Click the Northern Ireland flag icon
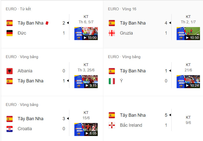The width and height of the screenshot is (203, 141). (112, 125)
